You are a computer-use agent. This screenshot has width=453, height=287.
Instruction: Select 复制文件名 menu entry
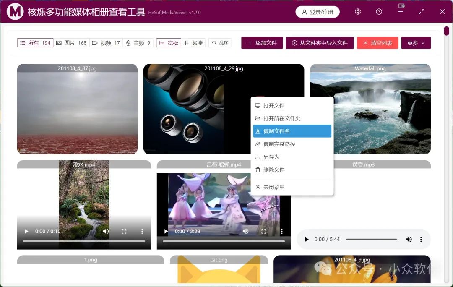pyautogui.click(x=292, y=131)
